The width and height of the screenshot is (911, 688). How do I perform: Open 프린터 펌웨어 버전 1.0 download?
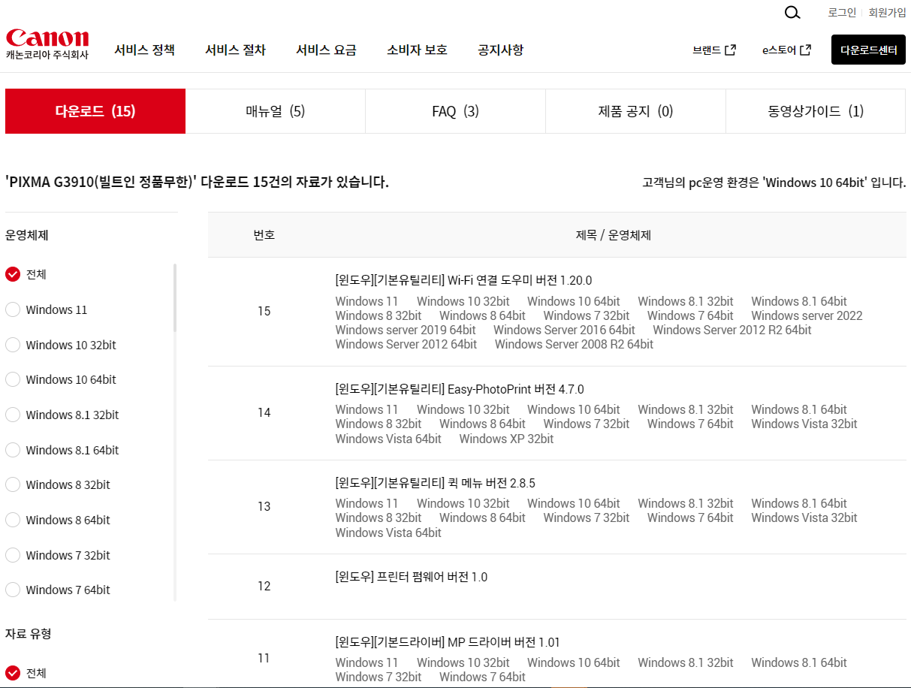pos(412,577)
